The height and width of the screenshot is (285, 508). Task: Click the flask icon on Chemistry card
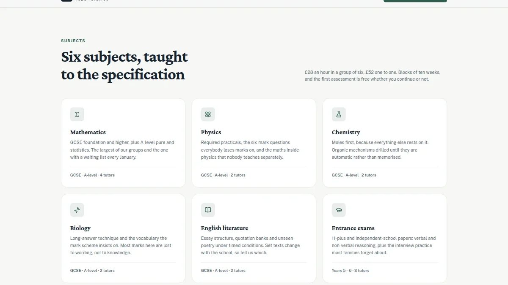pos(339,114)
